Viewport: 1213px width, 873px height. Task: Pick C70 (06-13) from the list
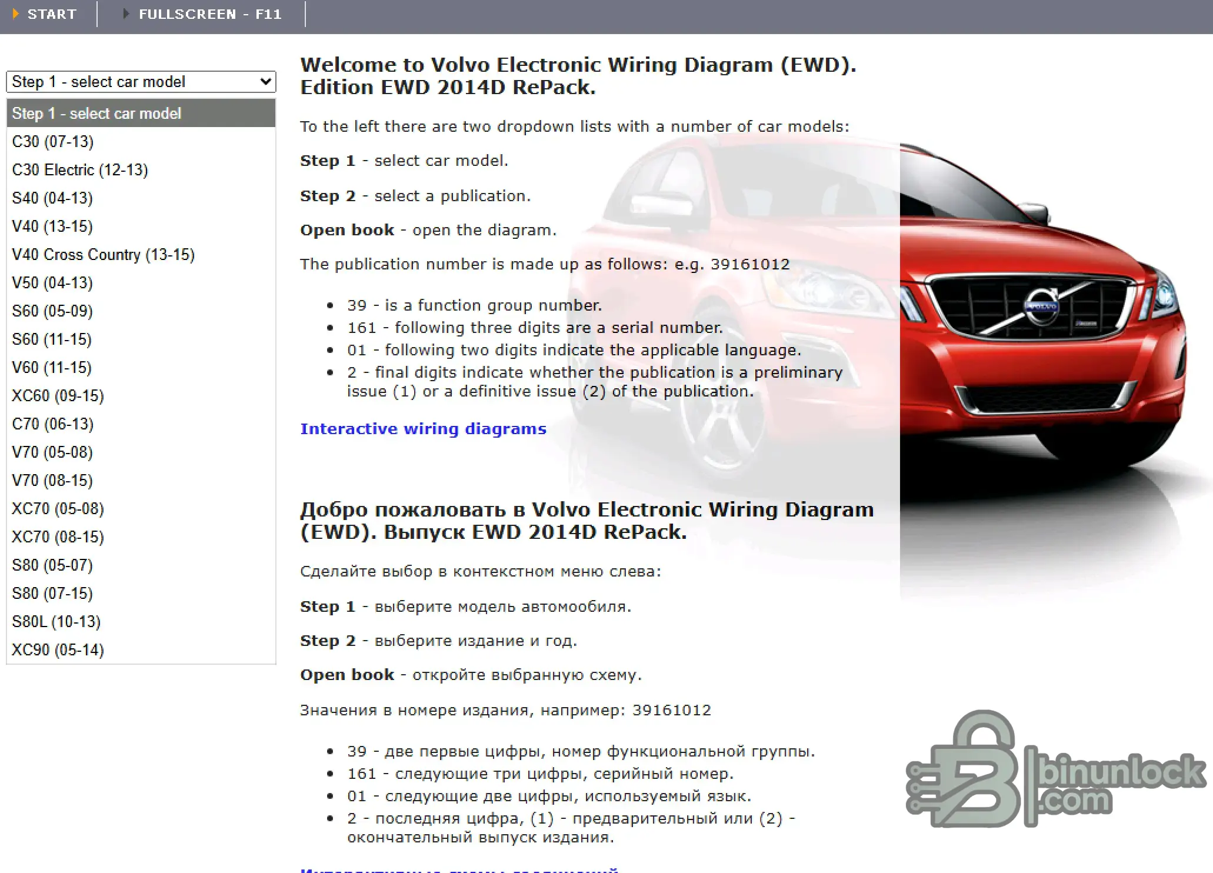tap(141, 424)
